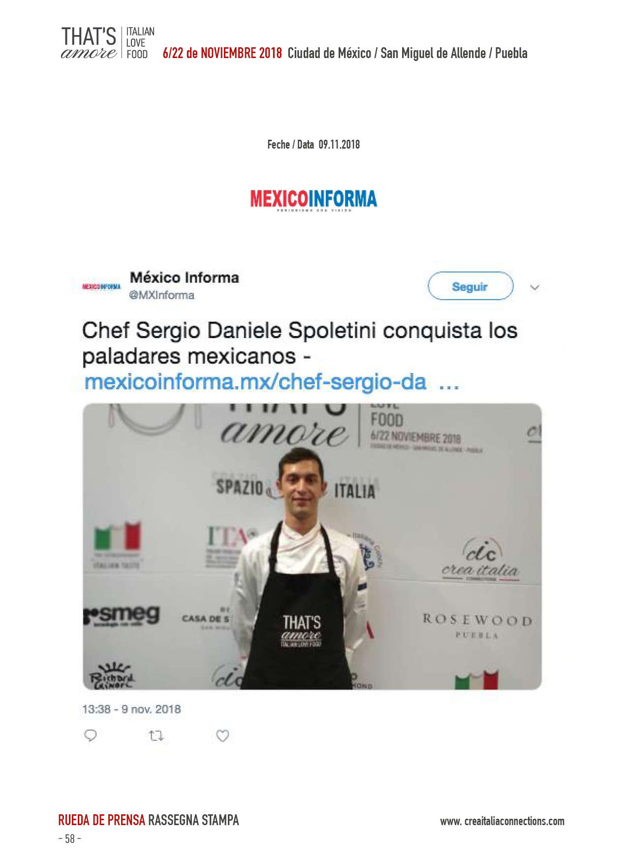The width and height of the screenshot is (628, 863).
Task: Click the México Informa display name
Action: pos(184,277)
